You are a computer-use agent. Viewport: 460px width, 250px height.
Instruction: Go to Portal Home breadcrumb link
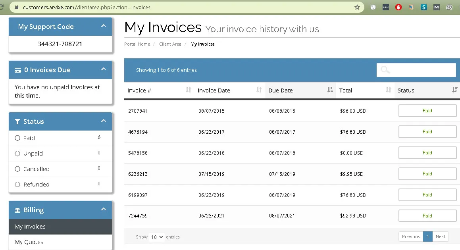pyautogui.click(x=137, y=44)
